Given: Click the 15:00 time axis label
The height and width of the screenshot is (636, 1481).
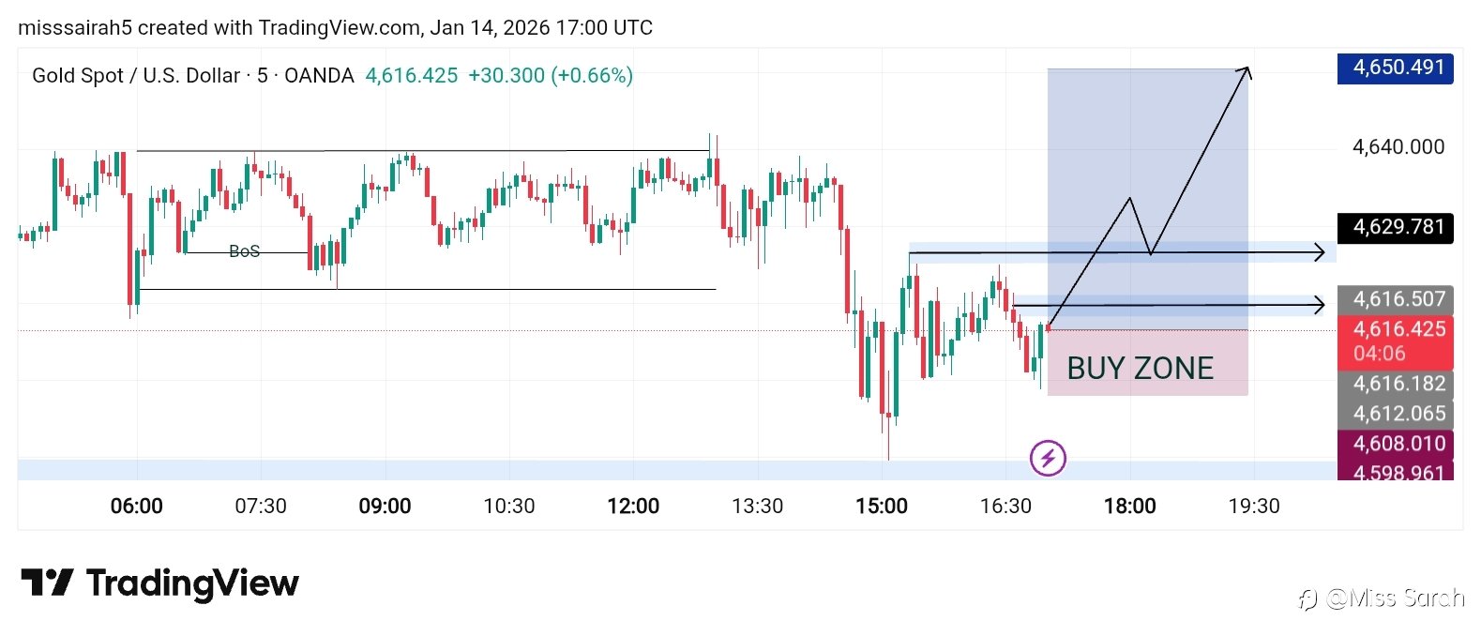Looking at the screenshot, I should point(882,507).
